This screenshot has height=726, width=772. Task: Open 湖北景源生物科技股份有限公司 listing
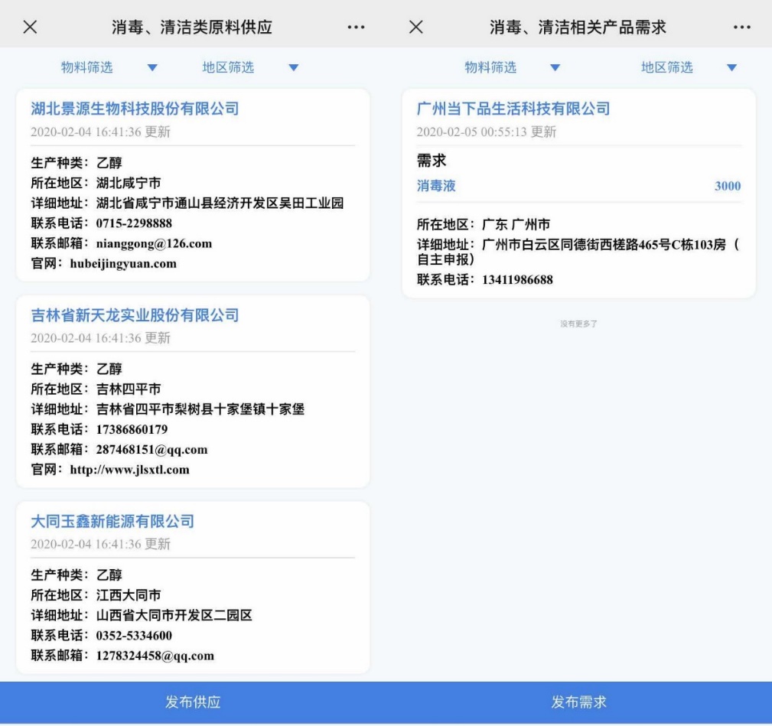[135, 109]
